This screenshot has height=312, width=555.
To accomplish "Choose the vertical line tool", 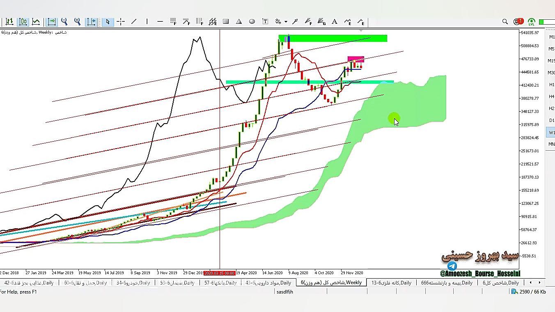I will pyautogui.click(x=147, y=22).
